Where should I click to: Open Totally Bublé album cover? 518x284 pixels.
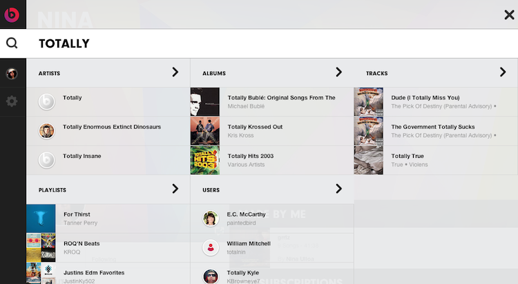pyautogui.click(x=205, y=101)
